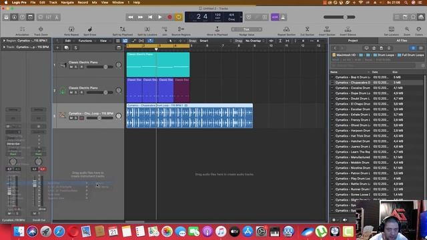427x240 pixels.
Task: Toggle the Browsers button at top right
Action: (x=421, y=17)
